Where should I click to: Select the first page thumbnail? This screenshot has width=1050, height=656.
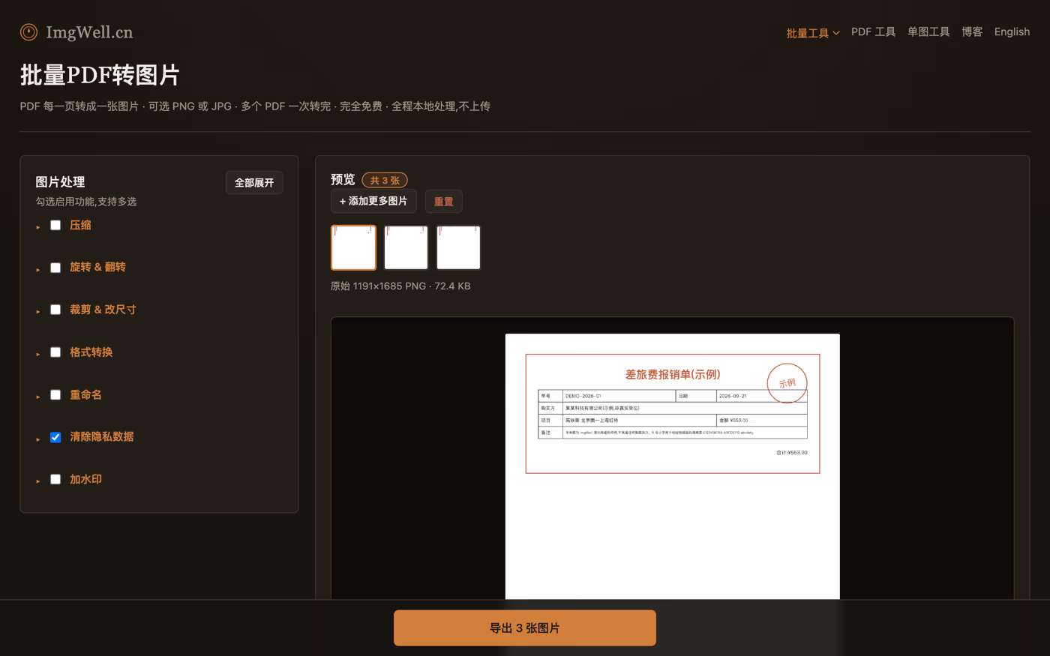353,247
